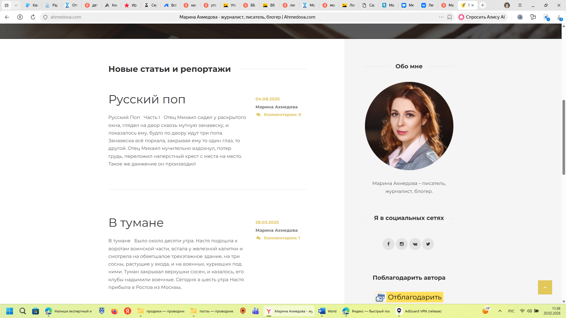Open the Комментарии: 1 link

(282, 238)
